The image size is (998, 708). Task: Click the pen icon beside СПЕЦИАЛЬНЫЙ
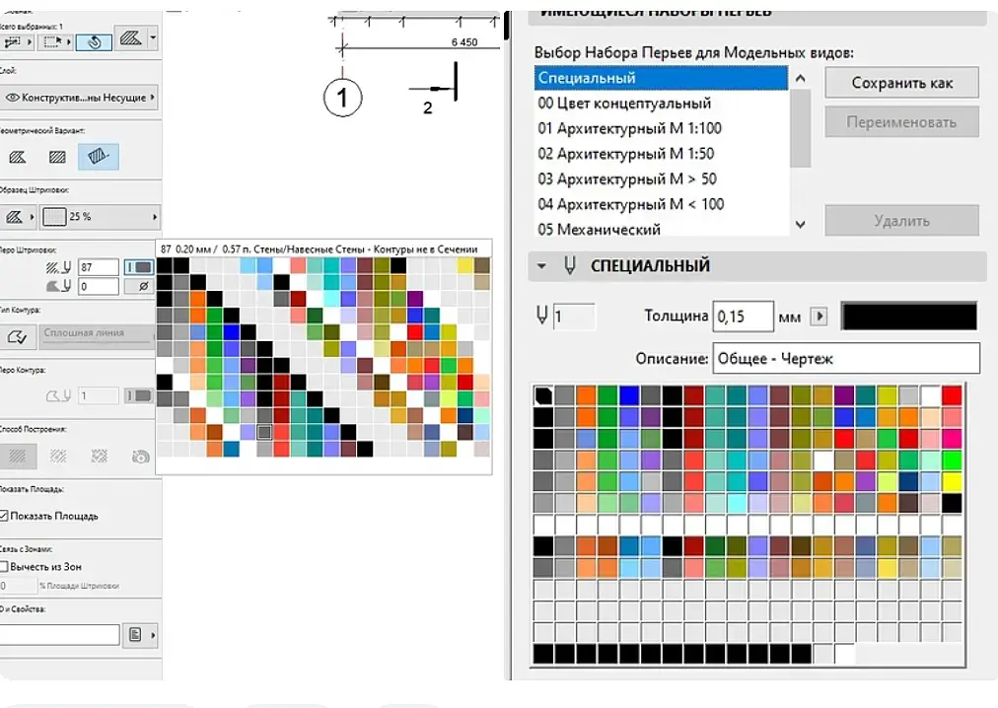[570, 265]
